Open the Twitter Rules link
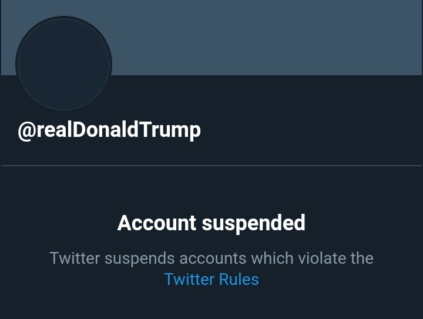The image size is (423, 319). [x=211, y=279]
